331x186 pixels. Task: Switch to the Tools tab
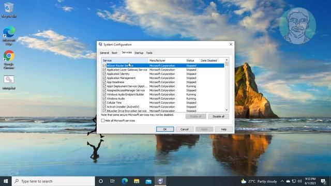(x=149, y=53)
